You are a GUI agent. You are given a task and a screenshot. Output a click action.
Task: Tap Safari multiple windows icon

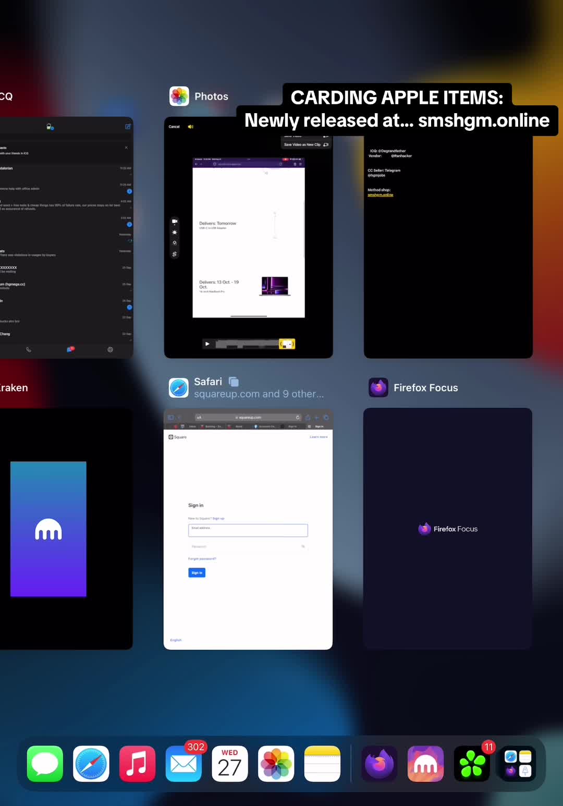(x=234, y=382)
